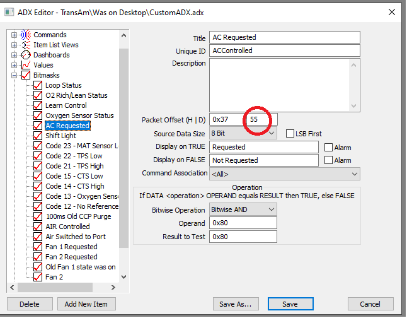Toggle Alarm for Display on TRUE
The height and width of the screenshot is (318, 407).
[x=328, y=147]
